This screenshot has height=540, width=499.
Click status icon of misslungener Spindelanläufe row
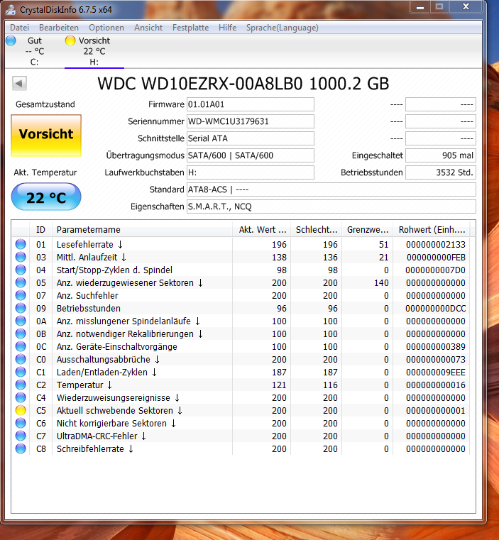(x=21, y=321)
